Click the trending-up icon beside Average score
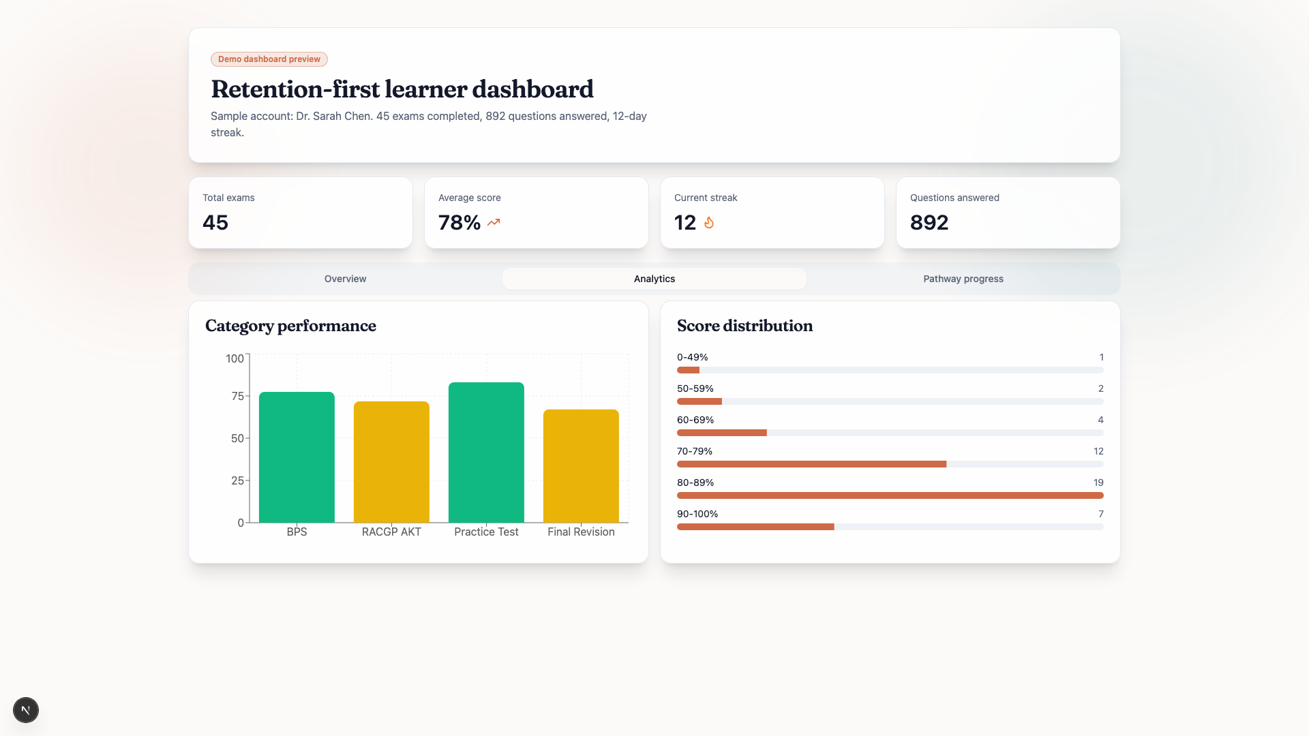1309x736 pixels. coord(494,222)
